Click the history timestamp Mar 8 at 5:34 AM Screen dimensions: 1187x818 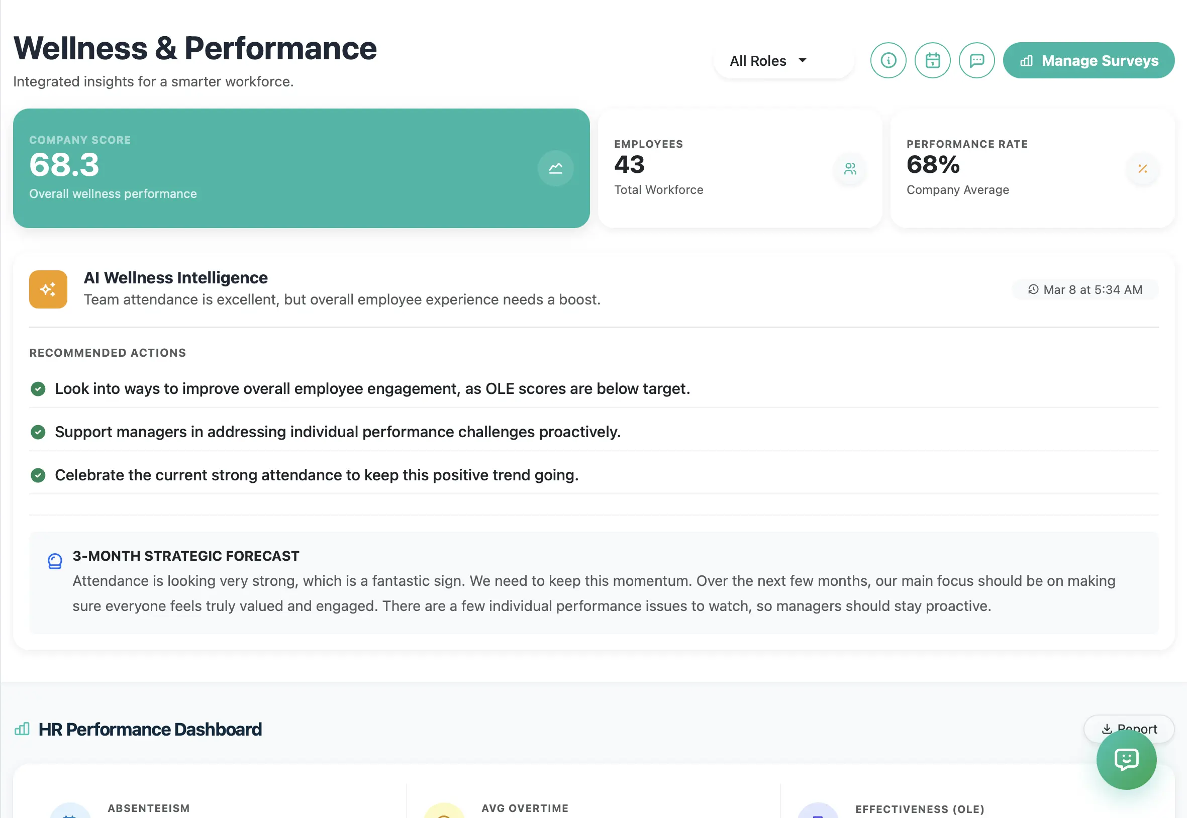pos(1084,289)
